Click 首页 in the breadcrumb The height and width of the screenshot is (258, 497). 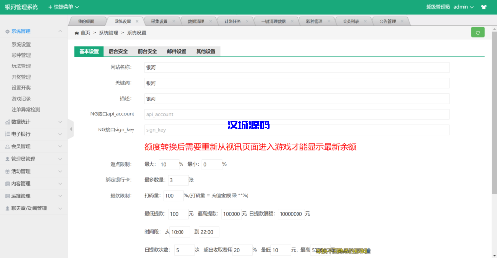point(85,33)
